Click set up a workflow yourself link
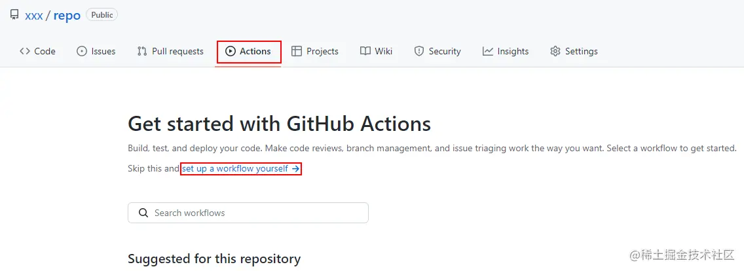This screenshot has width=744, height=271. tap(241, 168)
